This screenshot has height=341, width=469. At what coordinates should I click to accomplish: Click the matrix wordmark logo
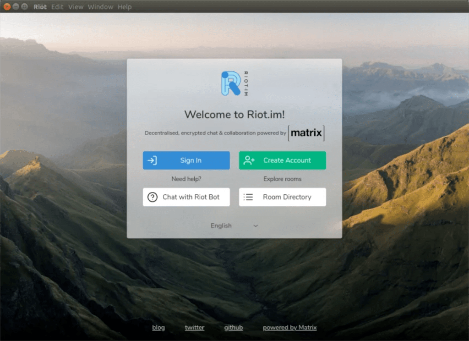306,133
